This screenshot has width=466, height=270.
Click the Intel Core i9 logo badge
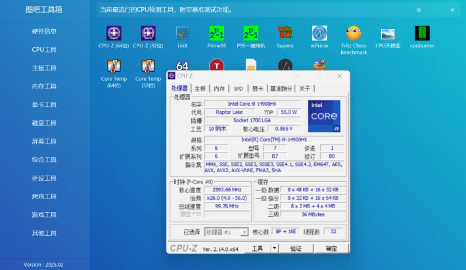(x=324, y=116)
